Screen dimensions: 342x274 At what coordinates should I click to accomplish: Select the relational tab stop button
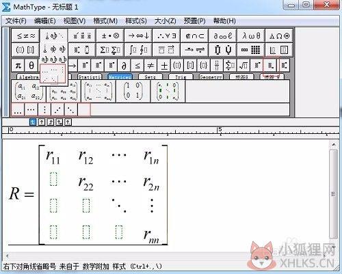(60, 122)
